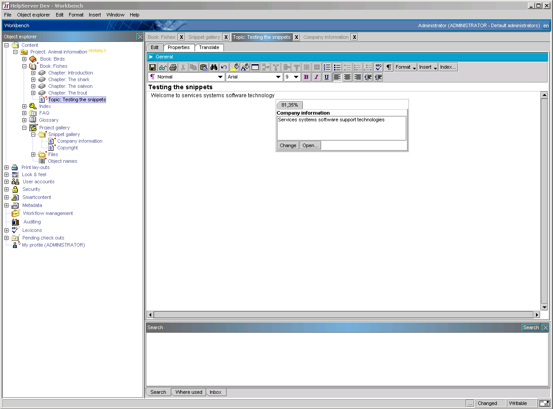Select Company information in the tree
The width and height of the screenshot is (553, 409).
pos(80,141)
